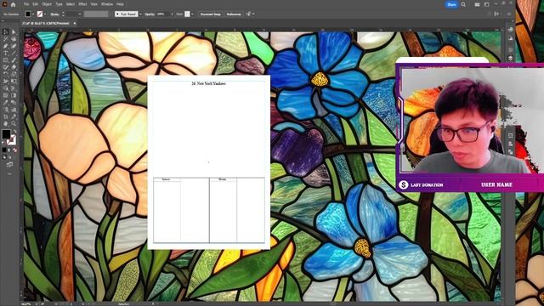Select the Direct Selection tool

point(14,32)
